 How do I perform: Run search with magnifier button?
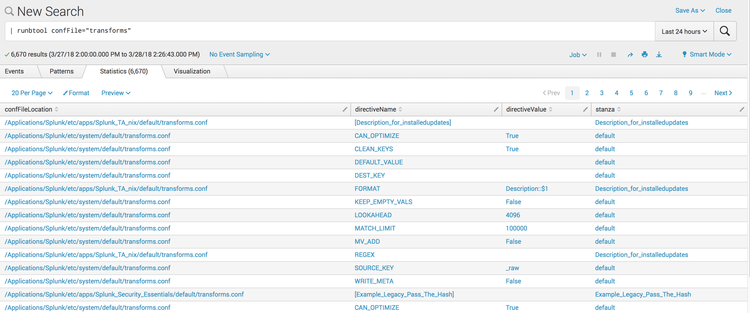[725, 31]
